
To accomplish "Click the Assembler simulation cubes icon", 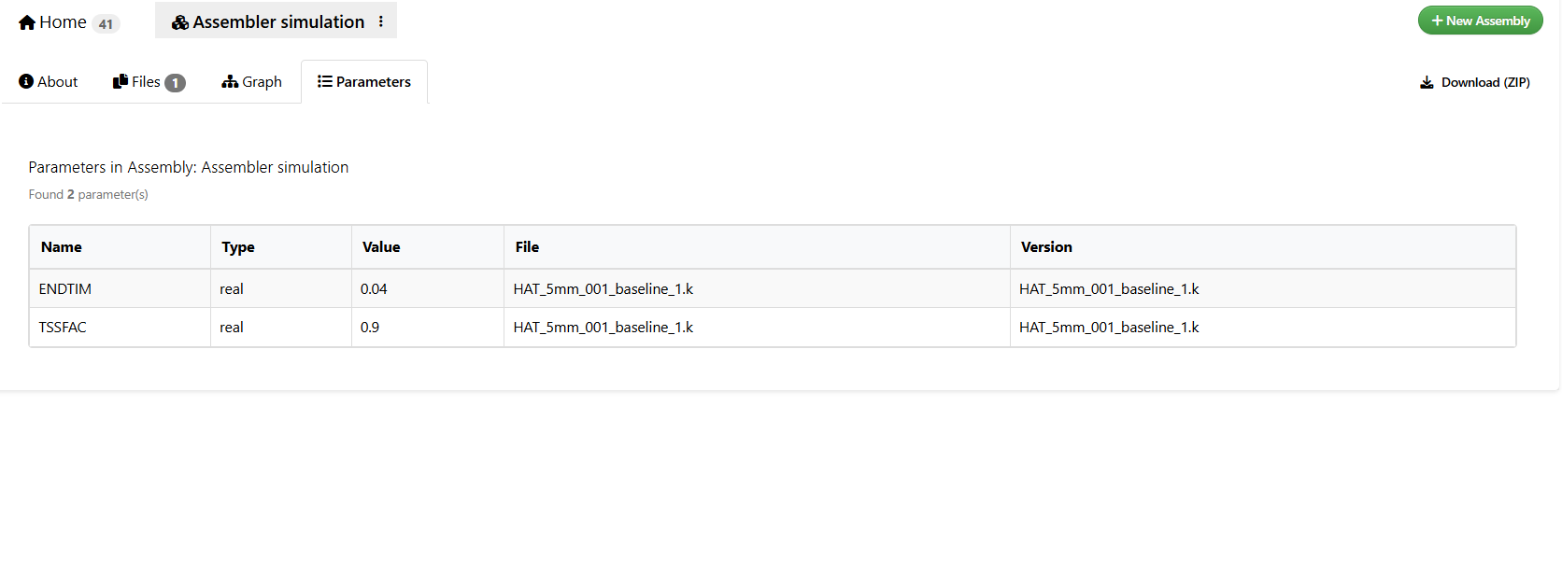I will (x=180, y=22).
